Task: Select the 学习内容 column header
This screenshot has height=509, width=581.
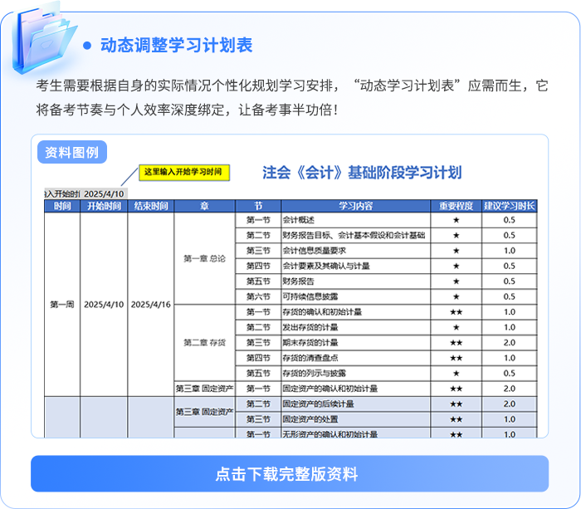Action: click(355, 206)
